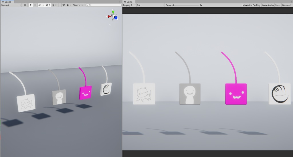
Task: Open the grid settings dropdown arrow
Action: pyautogui.click(x=57, y=5)
